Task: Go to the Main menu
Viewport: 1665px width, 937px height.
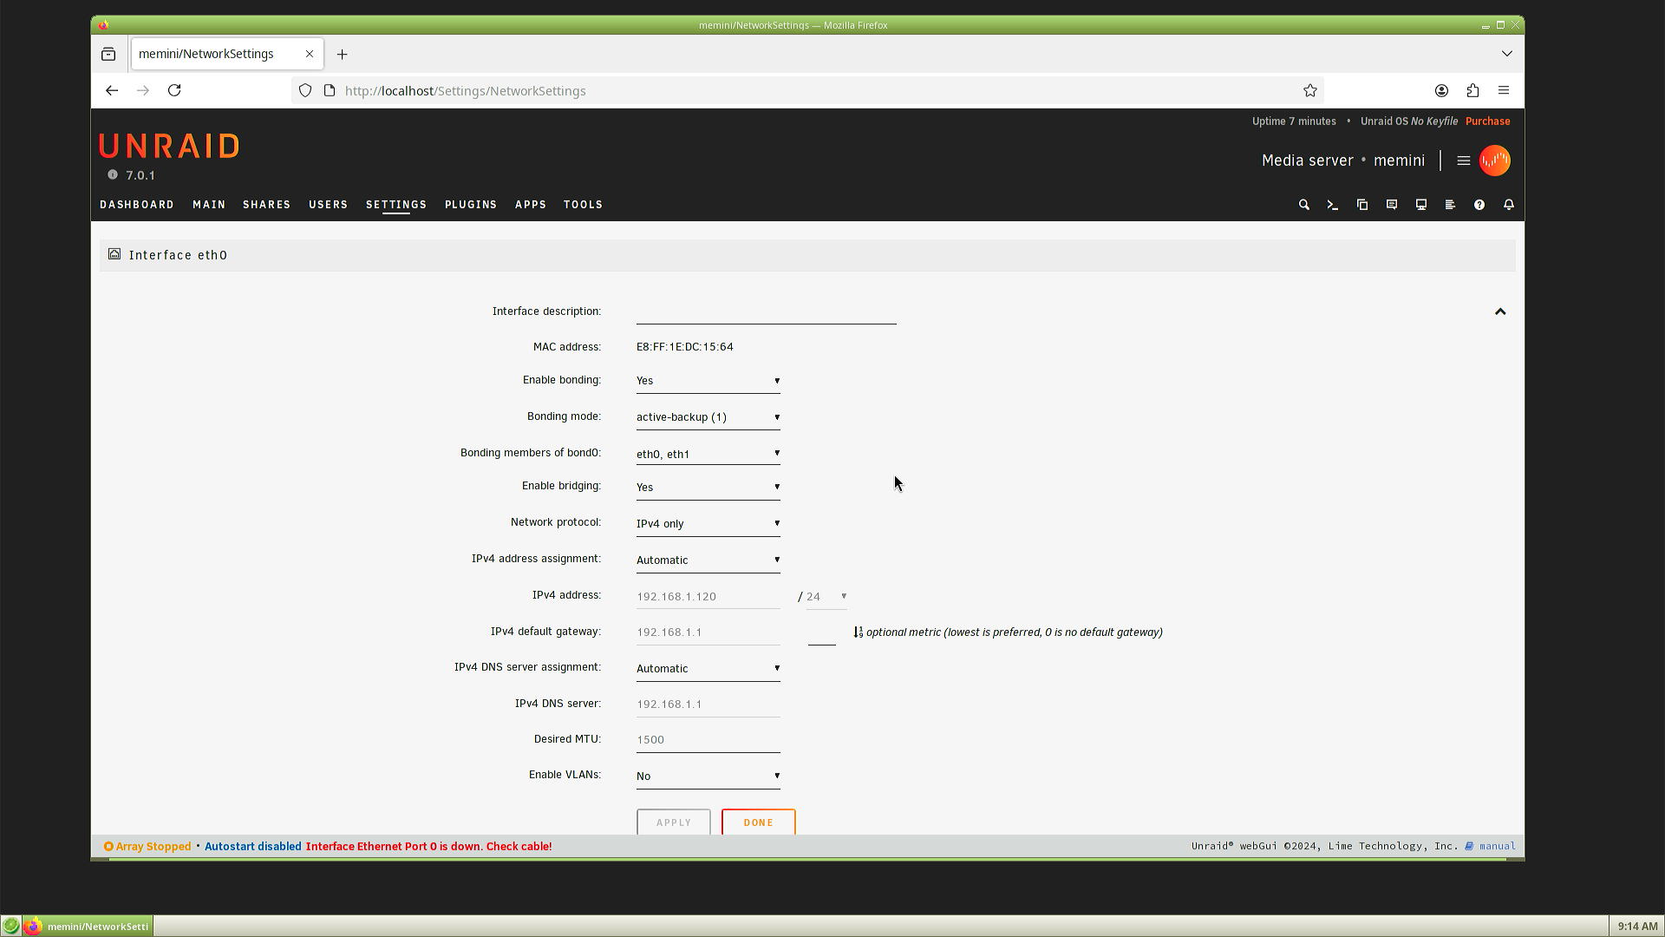Action: [209, 205]
